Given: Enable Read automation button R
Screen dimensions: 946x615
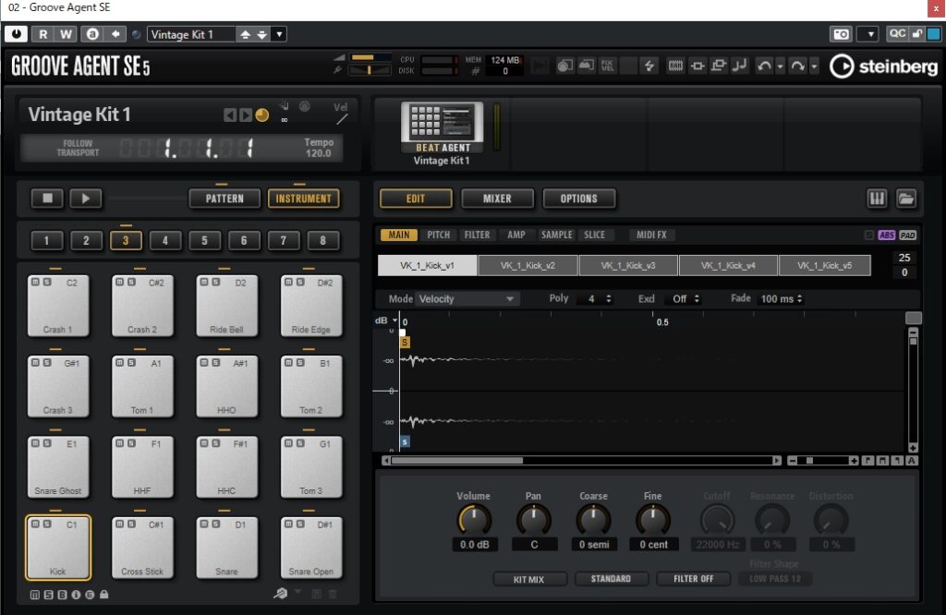Looking at the screenshot, I should coord(42,34).
